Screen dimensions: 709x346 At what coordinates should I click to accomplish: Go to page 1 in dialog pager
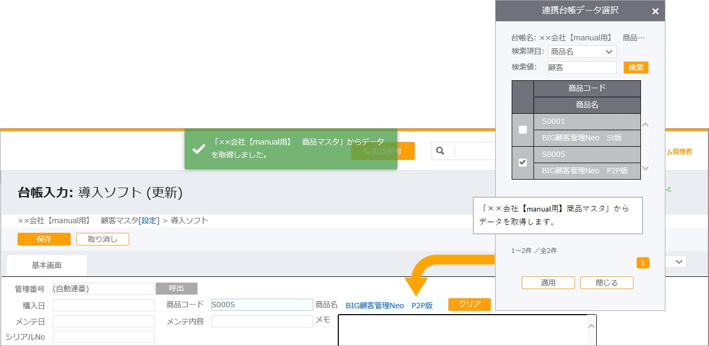[643, 263]
